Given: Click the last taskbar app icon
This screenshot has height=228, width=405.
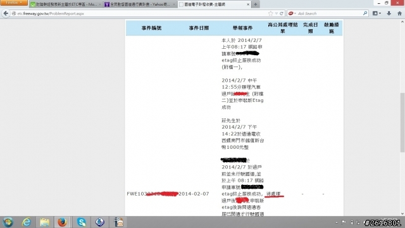Looking at the screenshot, I should 118,222.
